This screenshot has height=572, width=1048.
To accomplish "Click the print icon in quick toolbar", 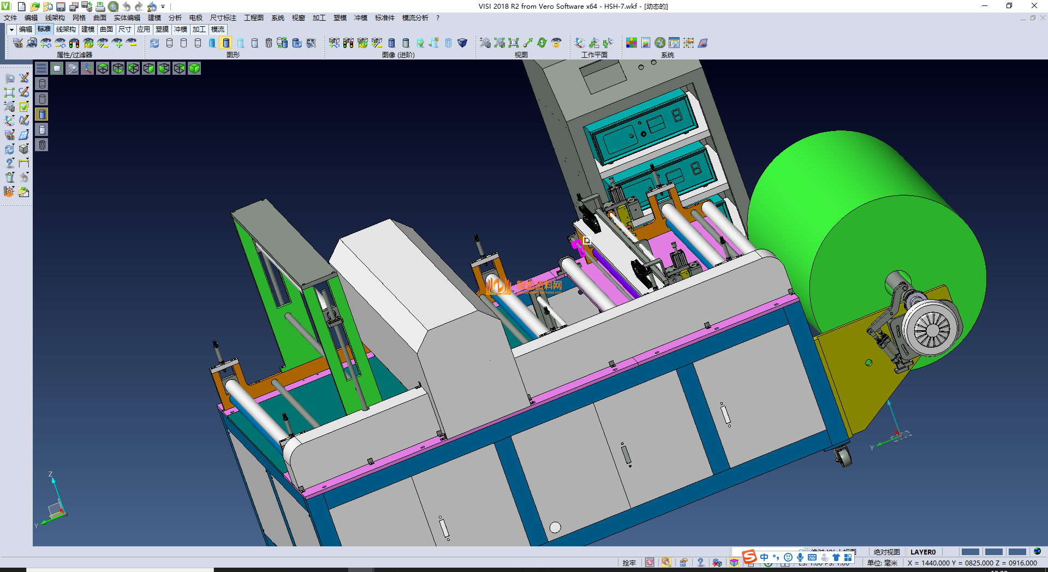I will click(100, 7).
